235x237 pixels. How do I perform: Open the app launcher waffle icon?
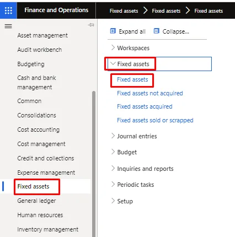pos(8,10)
